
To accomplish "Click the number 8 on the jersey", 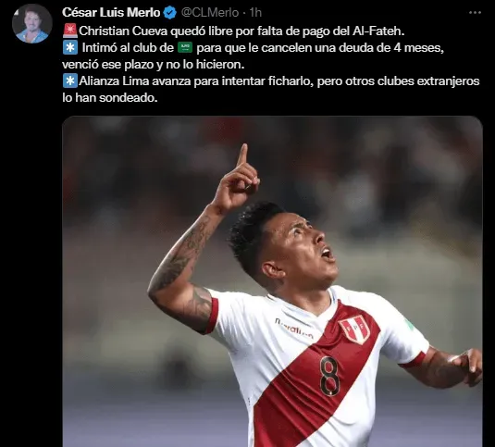I will point(330,377).
